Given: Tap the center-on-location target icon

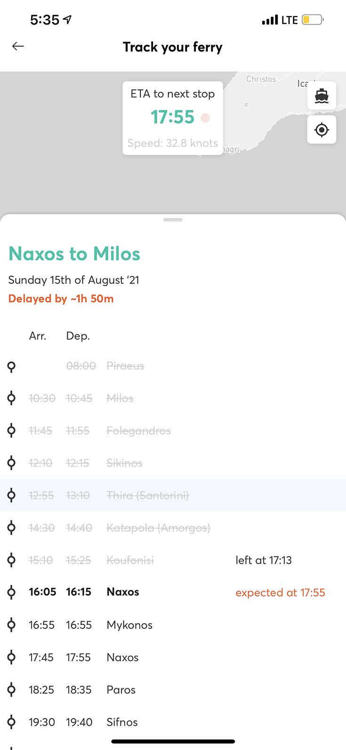Looking at the screenshot, I should click(x=322, y=130).
